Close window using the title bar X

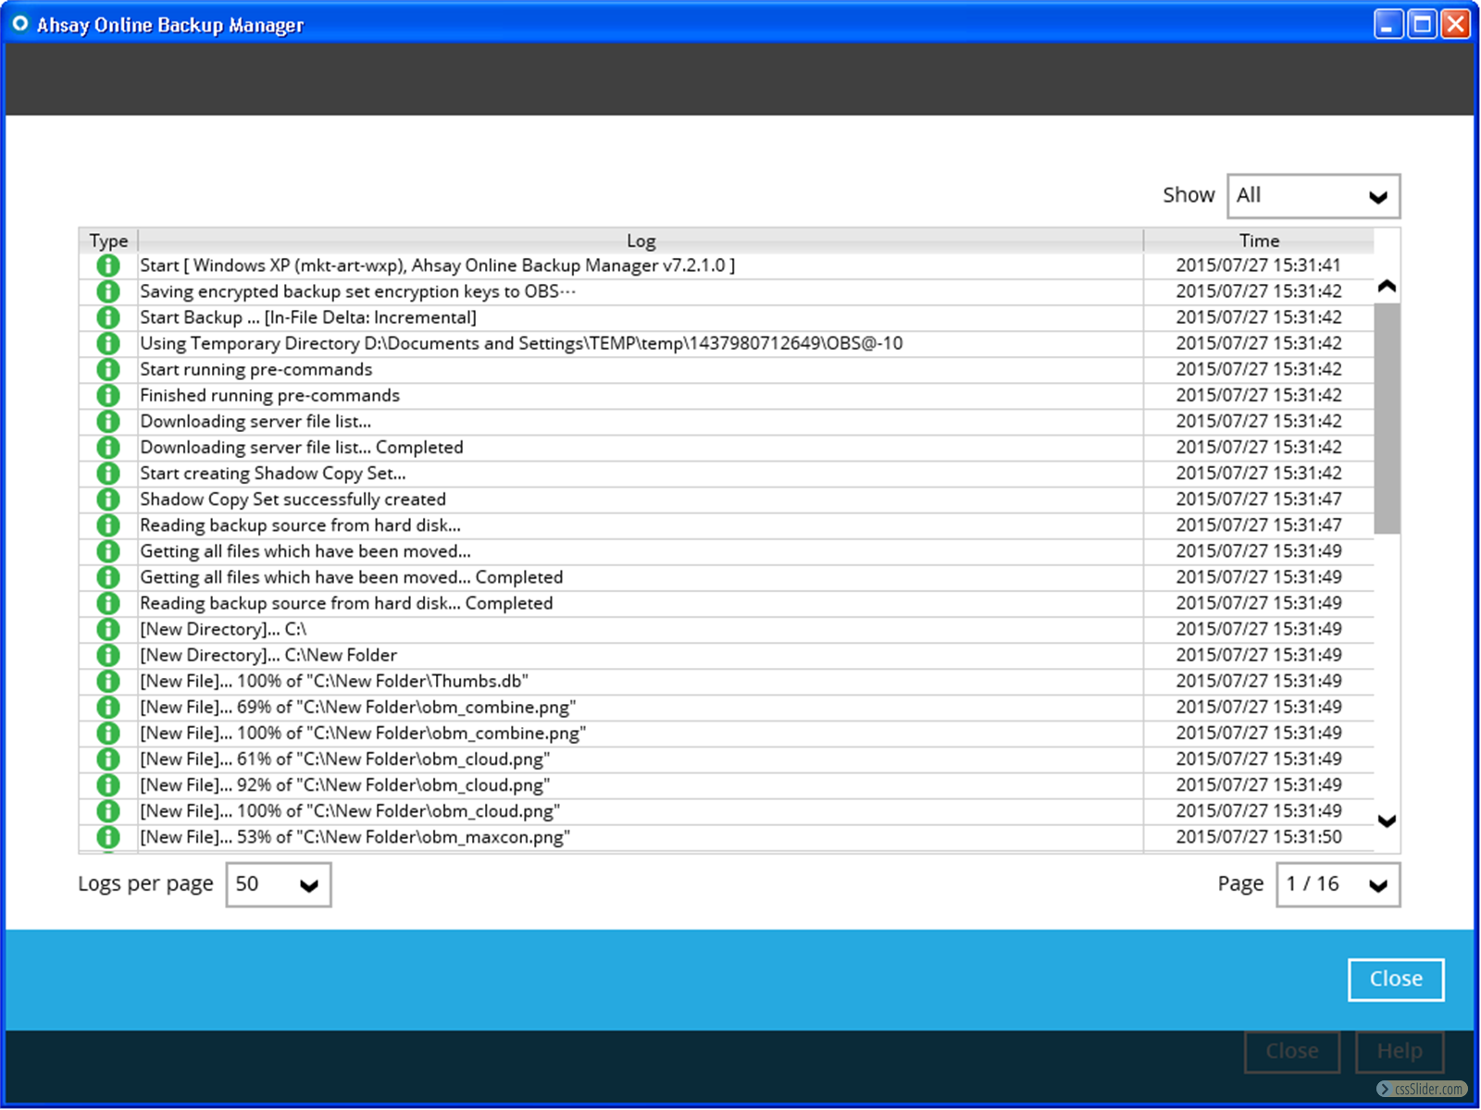point(1456,24)
